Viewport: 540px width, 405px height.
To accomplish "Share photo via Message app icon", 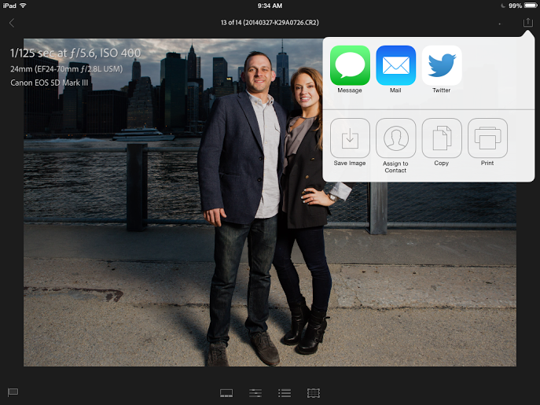I will 350,65.
